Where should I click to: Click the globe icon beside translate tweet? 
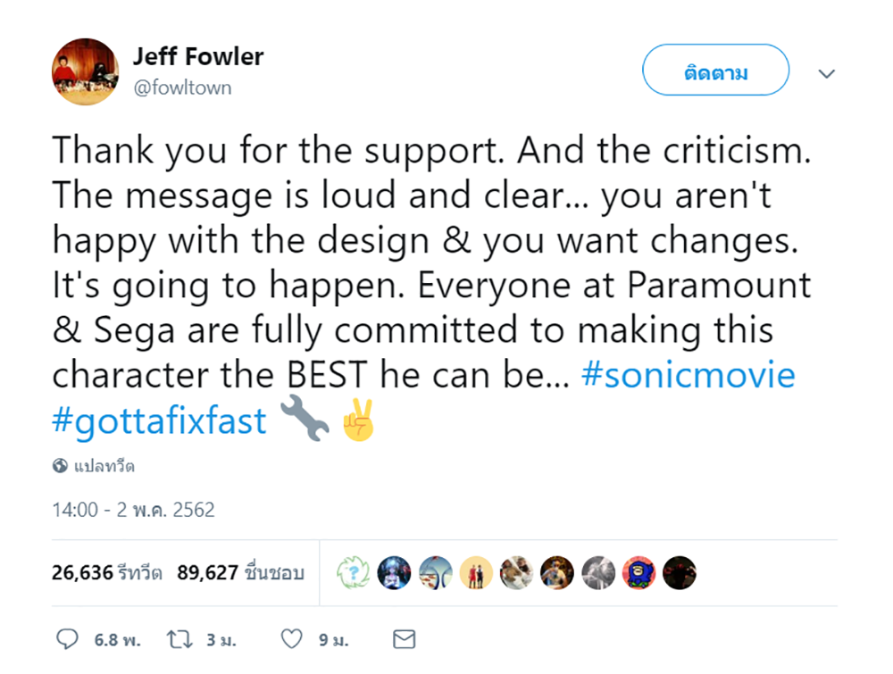[61, 466]
